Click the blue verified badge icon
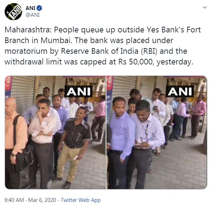The height and width of the screenshot is (208, 212). click(x=39, y=8)
